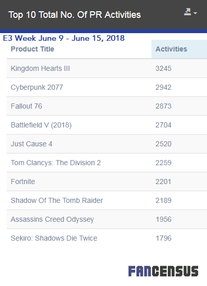Select Battlefield V (2018) entry
Screen dimensions: 207x286
[x=41, y=125]
